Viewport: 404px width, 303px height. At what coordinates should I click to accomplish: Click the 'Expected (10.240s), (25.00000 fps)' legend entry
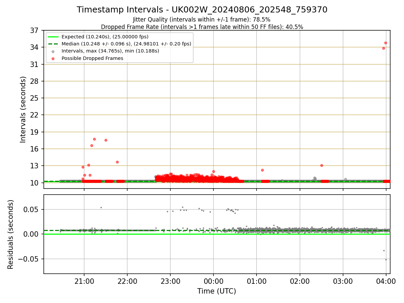(105, 37)
